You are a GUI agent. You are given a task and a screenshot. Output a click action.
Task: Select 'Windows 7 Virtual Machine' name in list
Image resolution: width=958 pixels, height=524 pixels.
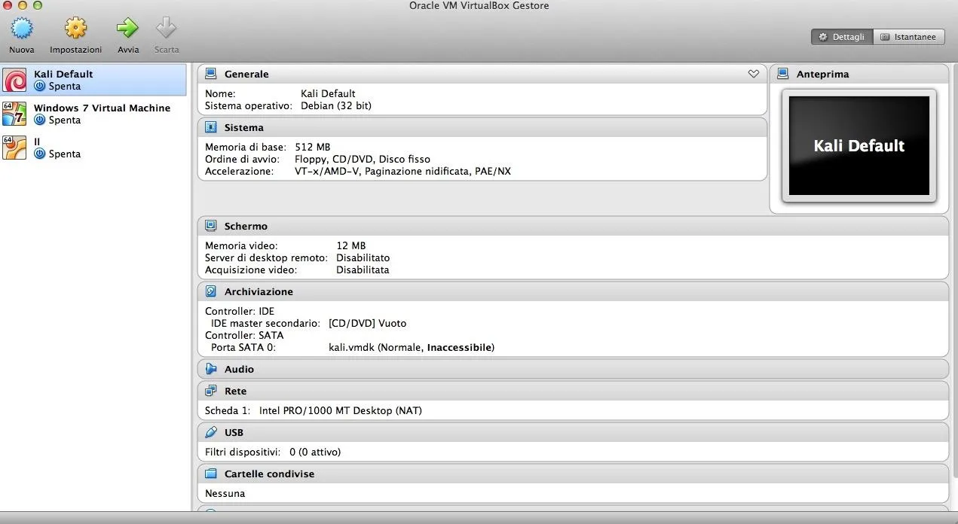point(102,108)
